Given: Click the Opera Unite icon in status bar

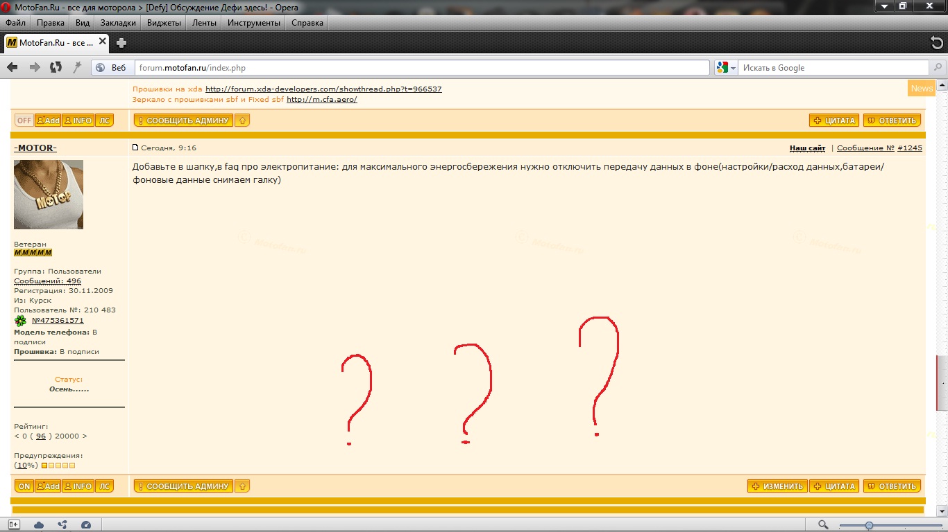Looking at the screenshot, I should 62,525.
